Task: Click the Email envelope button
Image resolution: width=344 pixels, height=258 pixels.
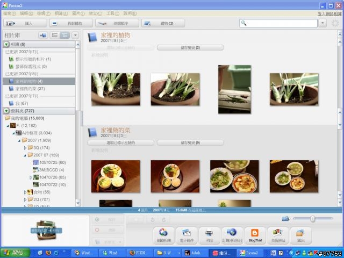Action: (187, 235)
